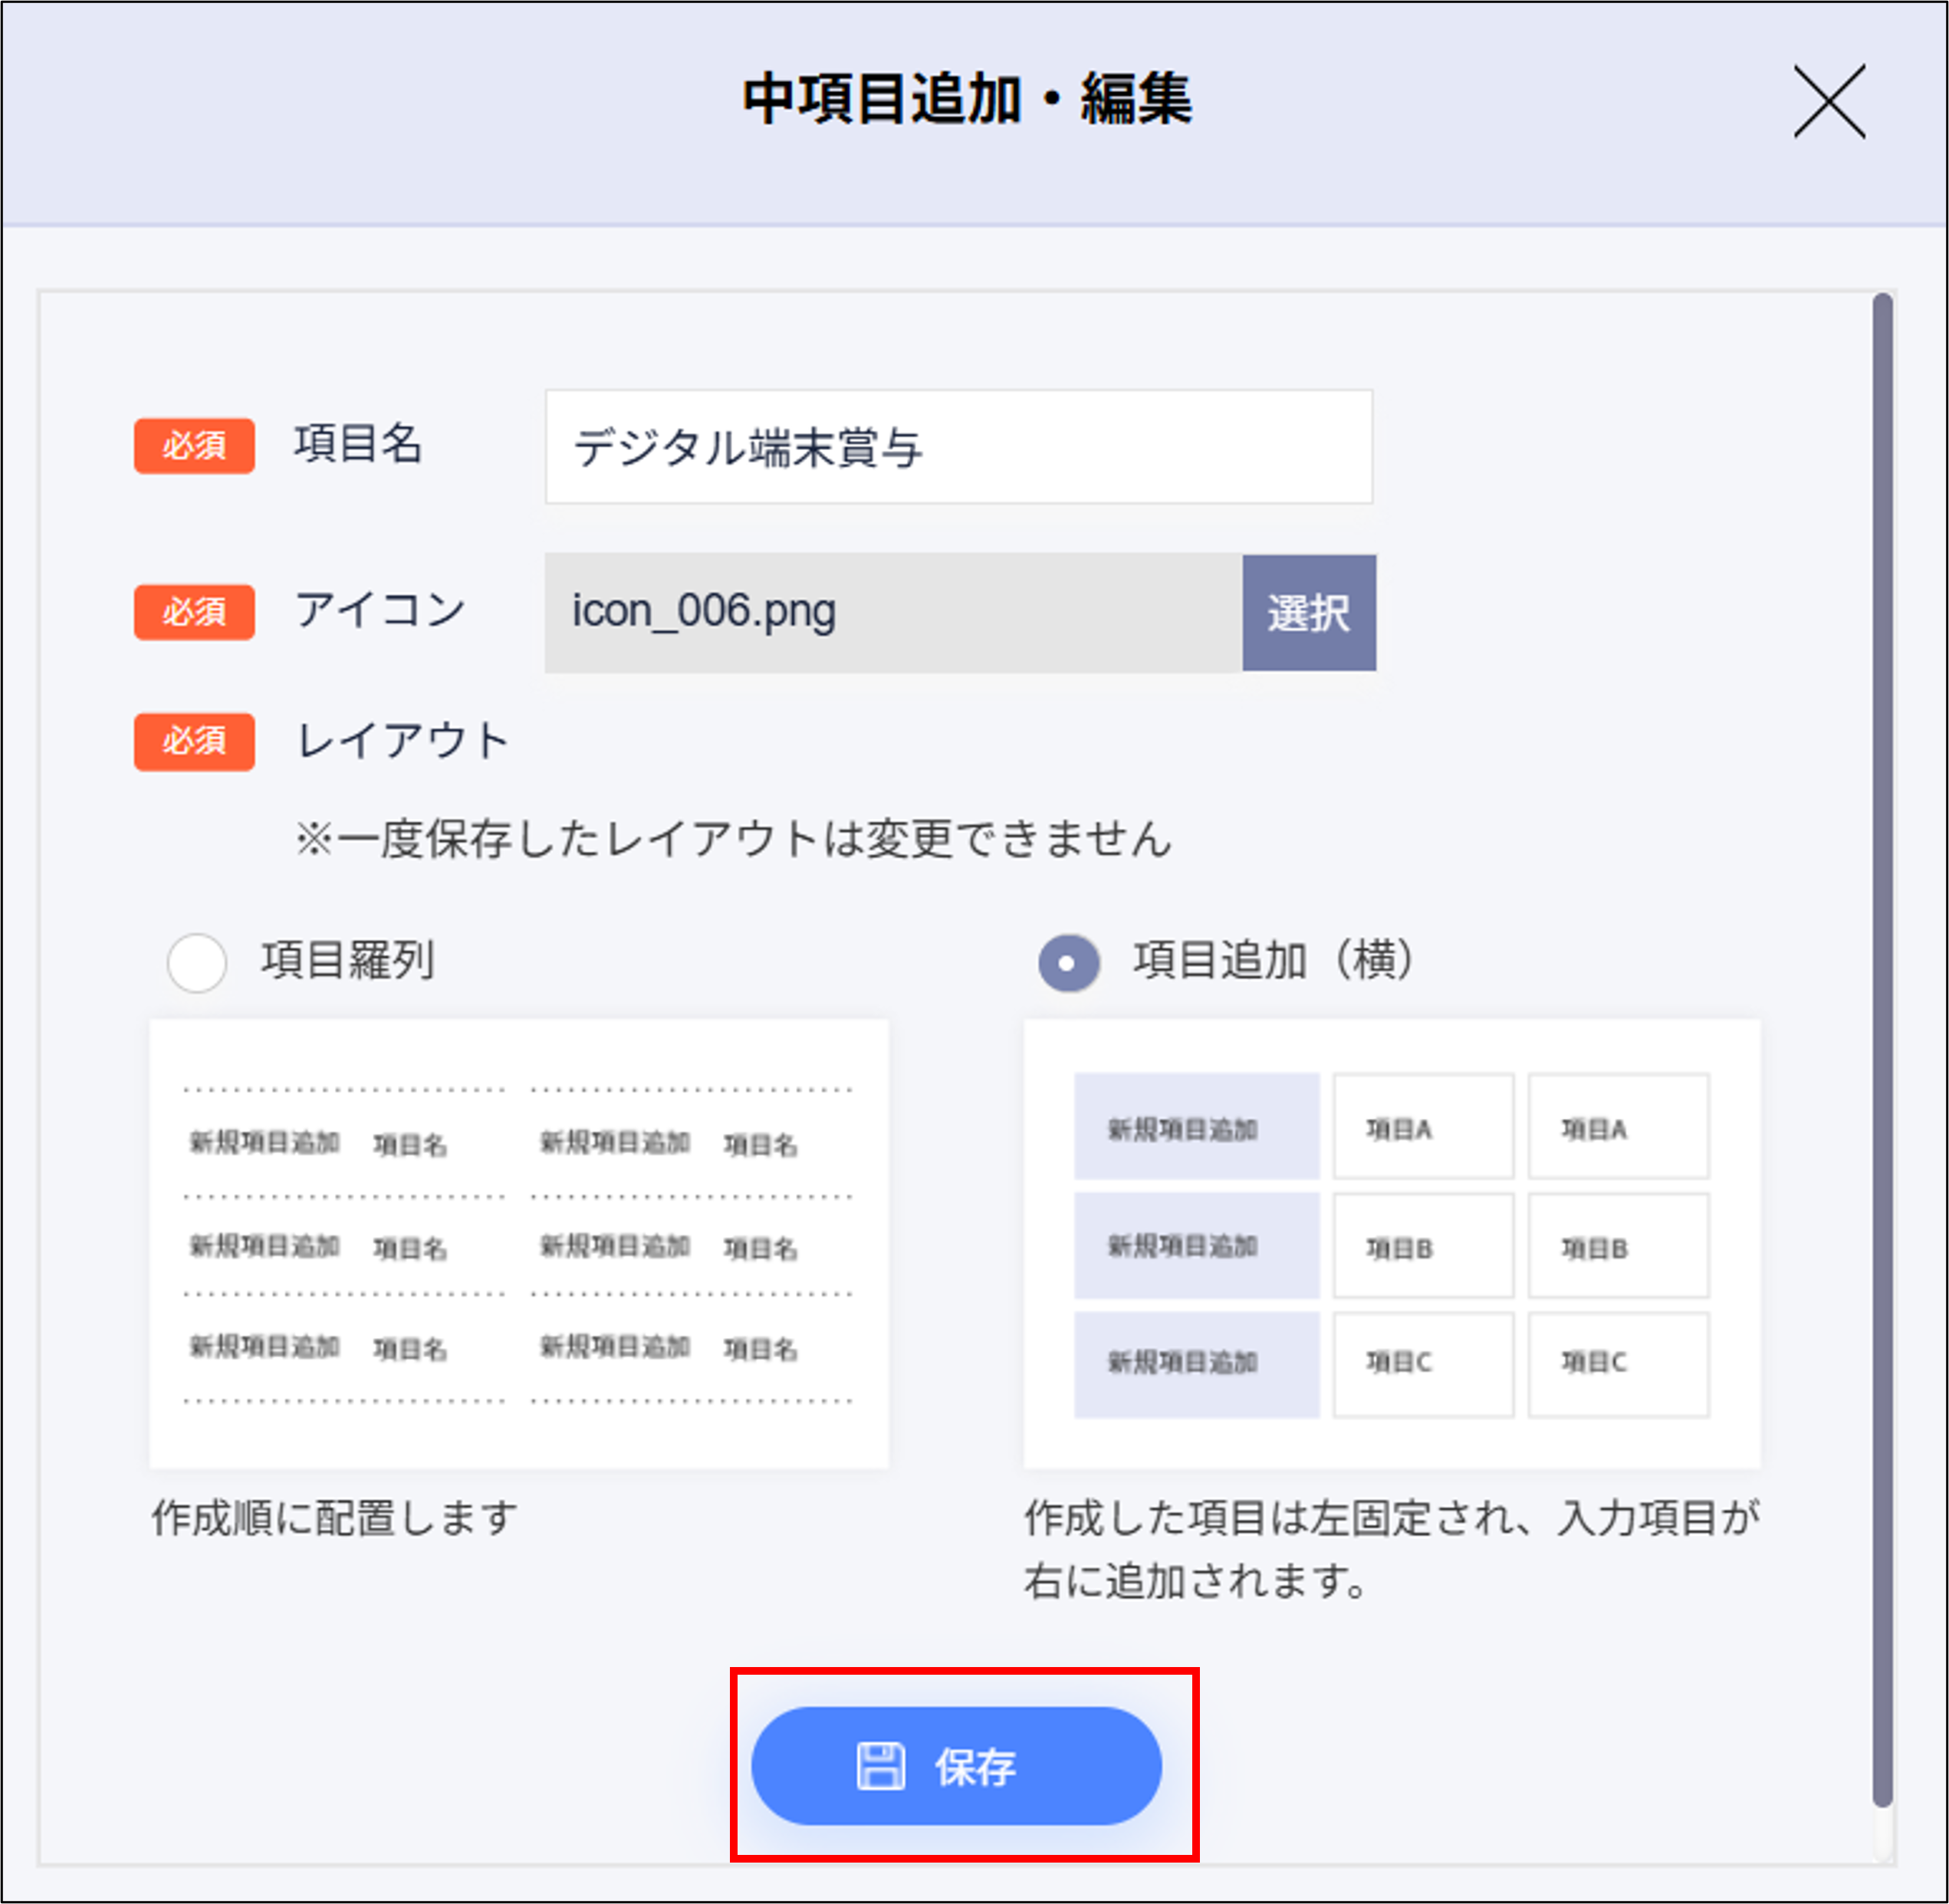Click the 項目羅列 radio label text
Screen dimensions: 1949x1904
coord(347,960)
